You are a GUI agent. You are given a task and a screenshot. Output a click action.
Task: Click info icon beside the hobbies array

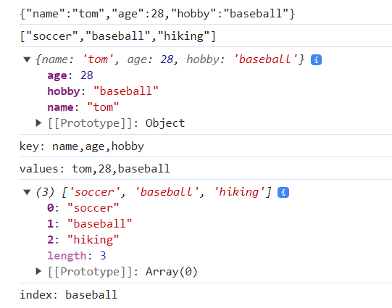click(x=283, y=192)
